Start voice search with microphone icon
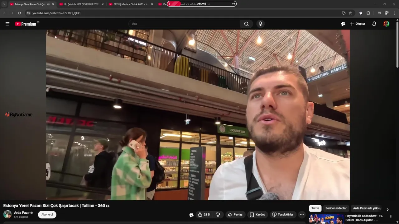399x224 pixels. [261, 24]
